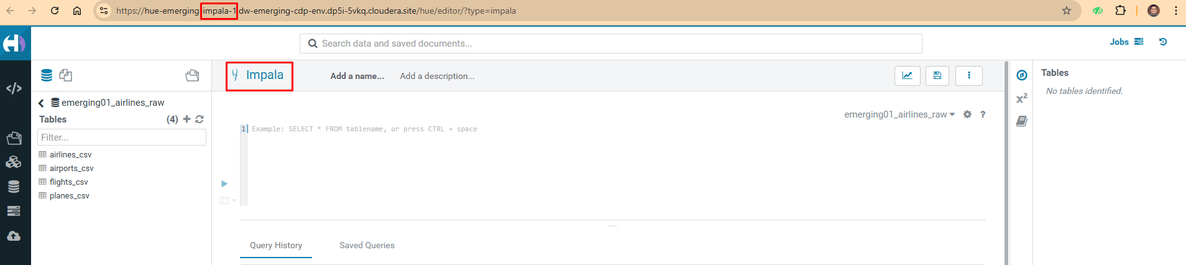Select the Documents icon in assist panel
Viewport: 1186px width, 265px height.
[65, 75]
